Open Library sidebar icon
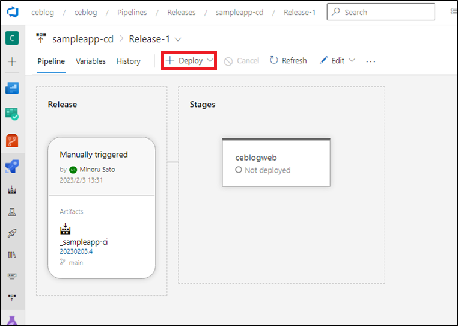The height and width of the screenshot is (326, 458). pyautogui.click(x=12, y=255)
